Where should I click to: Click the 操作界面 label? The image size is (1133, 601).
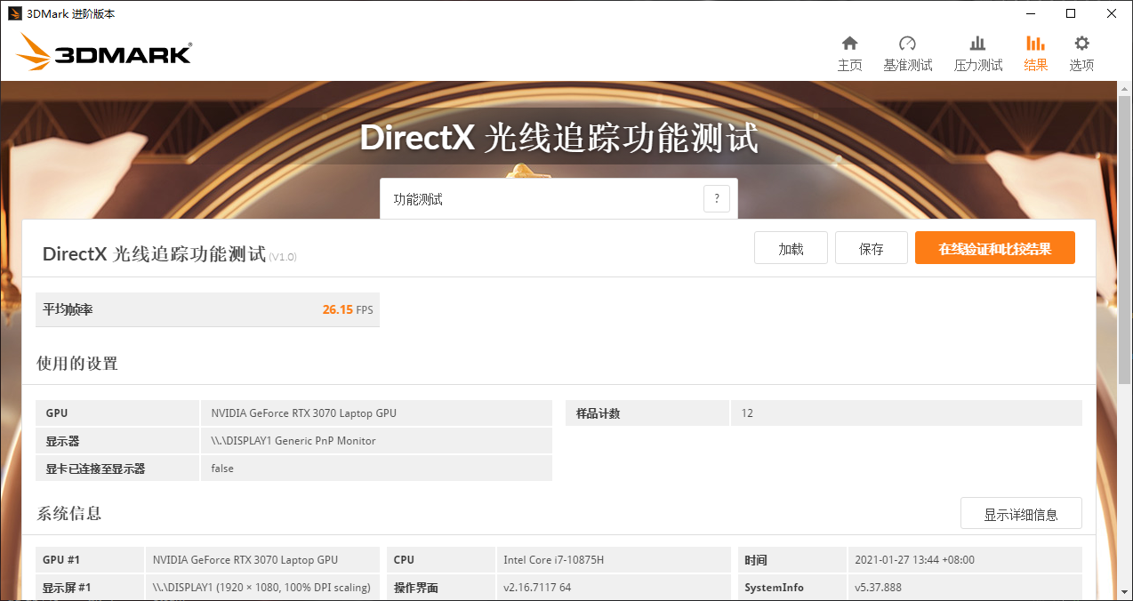416,588
